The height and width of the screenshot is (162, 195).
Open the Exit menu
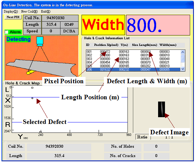click(46, 12)
